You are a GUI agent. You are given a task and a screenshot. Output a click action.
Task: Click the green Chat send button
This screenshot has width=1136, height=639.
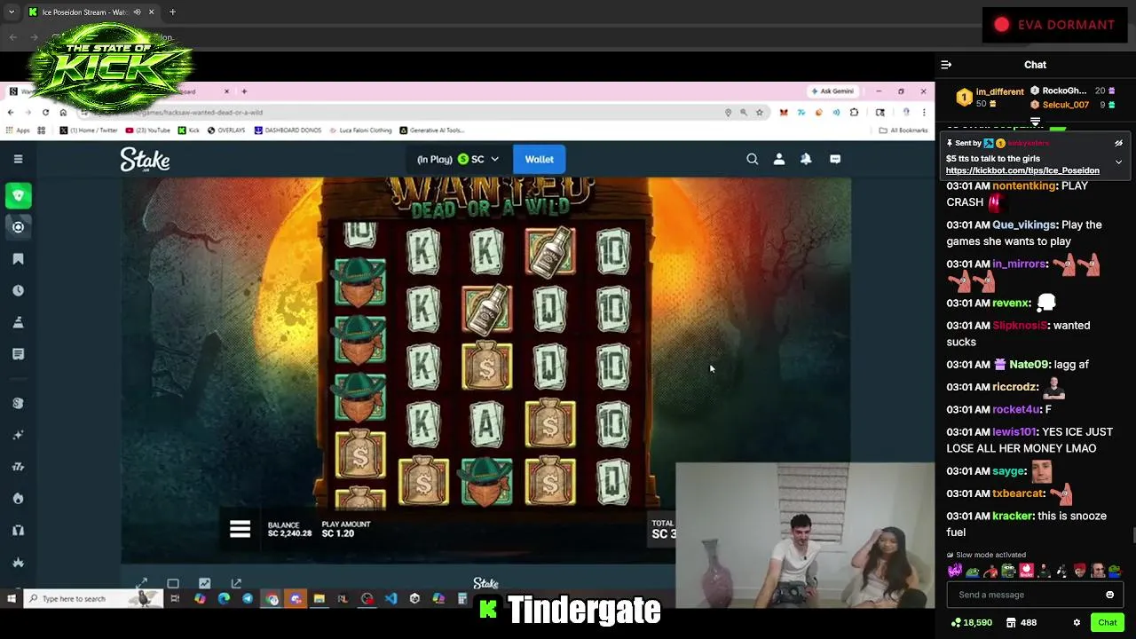pyautogui.click(x=1107, y=623)
